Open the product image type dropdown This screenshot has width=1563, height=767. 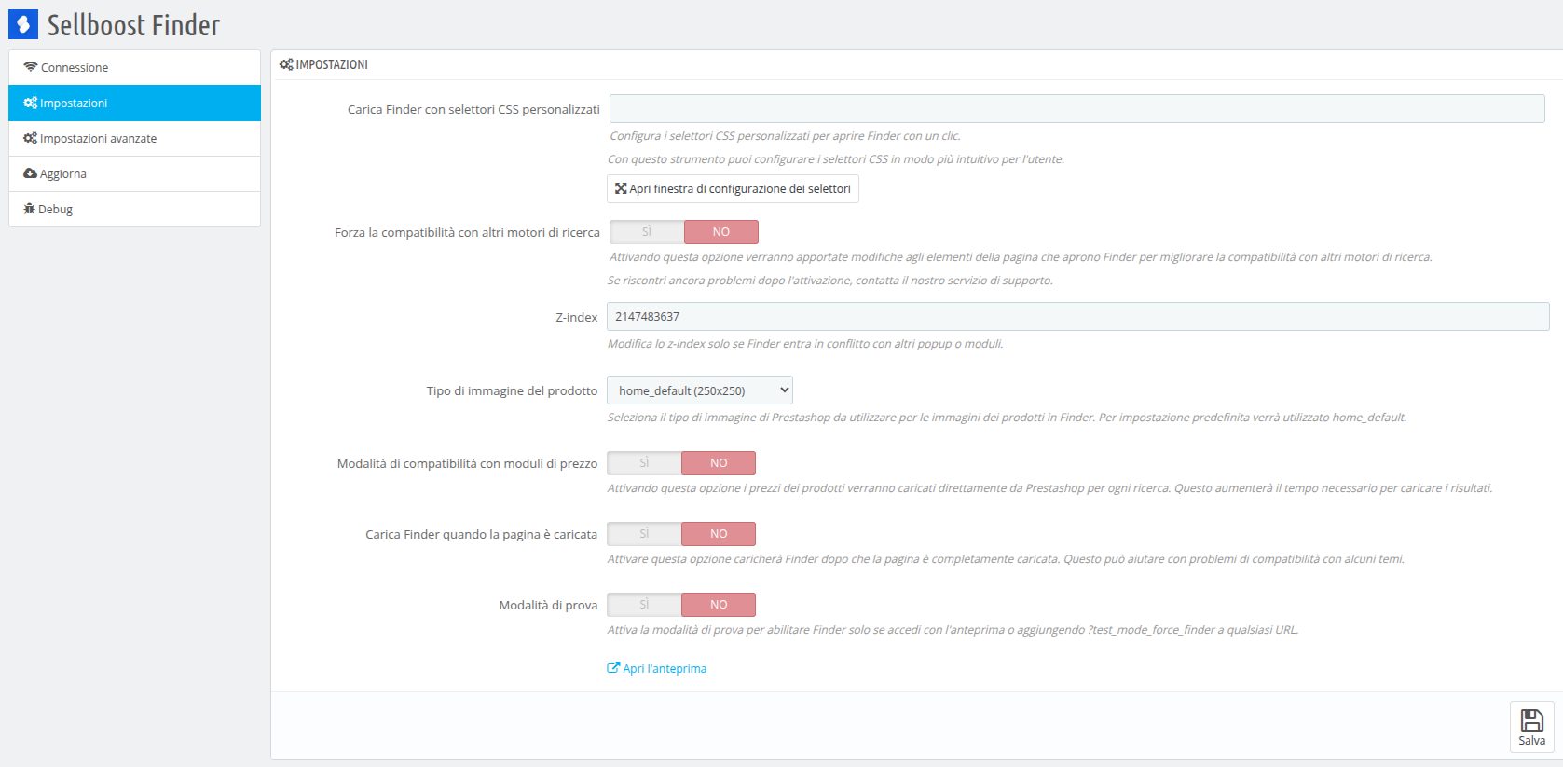point(700,390)
